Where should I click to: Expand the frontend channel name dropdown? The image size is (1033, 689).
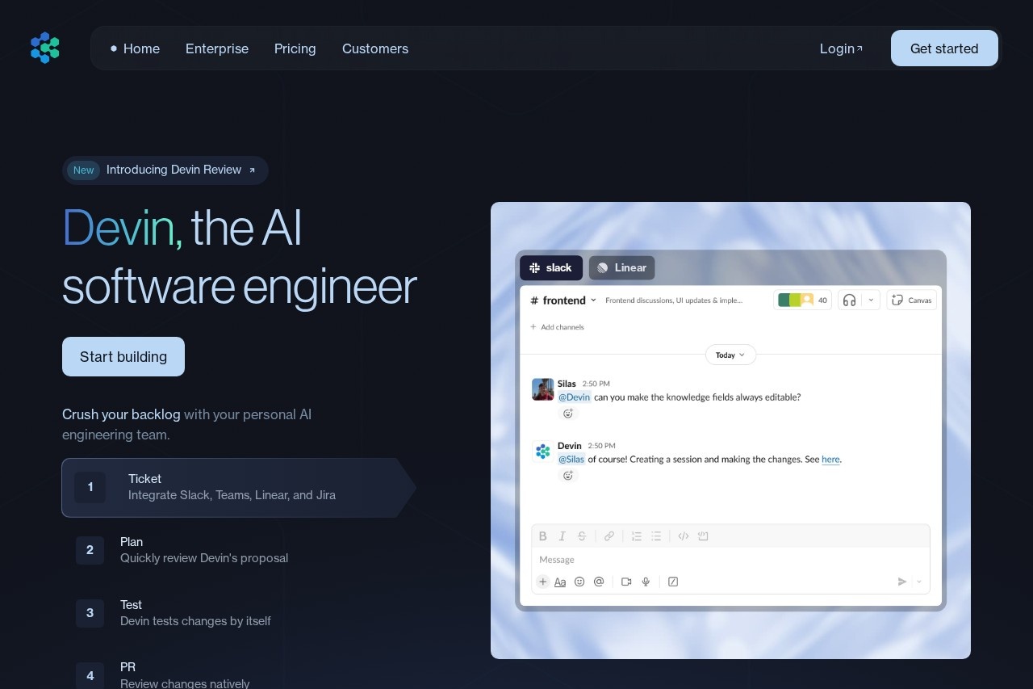point(594,300)
